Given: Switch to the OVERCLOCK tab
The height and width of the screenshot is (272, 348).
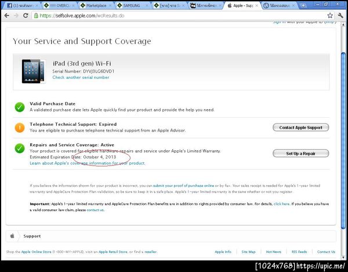Looking at the screenshot, I should pyautogui.click(x=59, y=6).
